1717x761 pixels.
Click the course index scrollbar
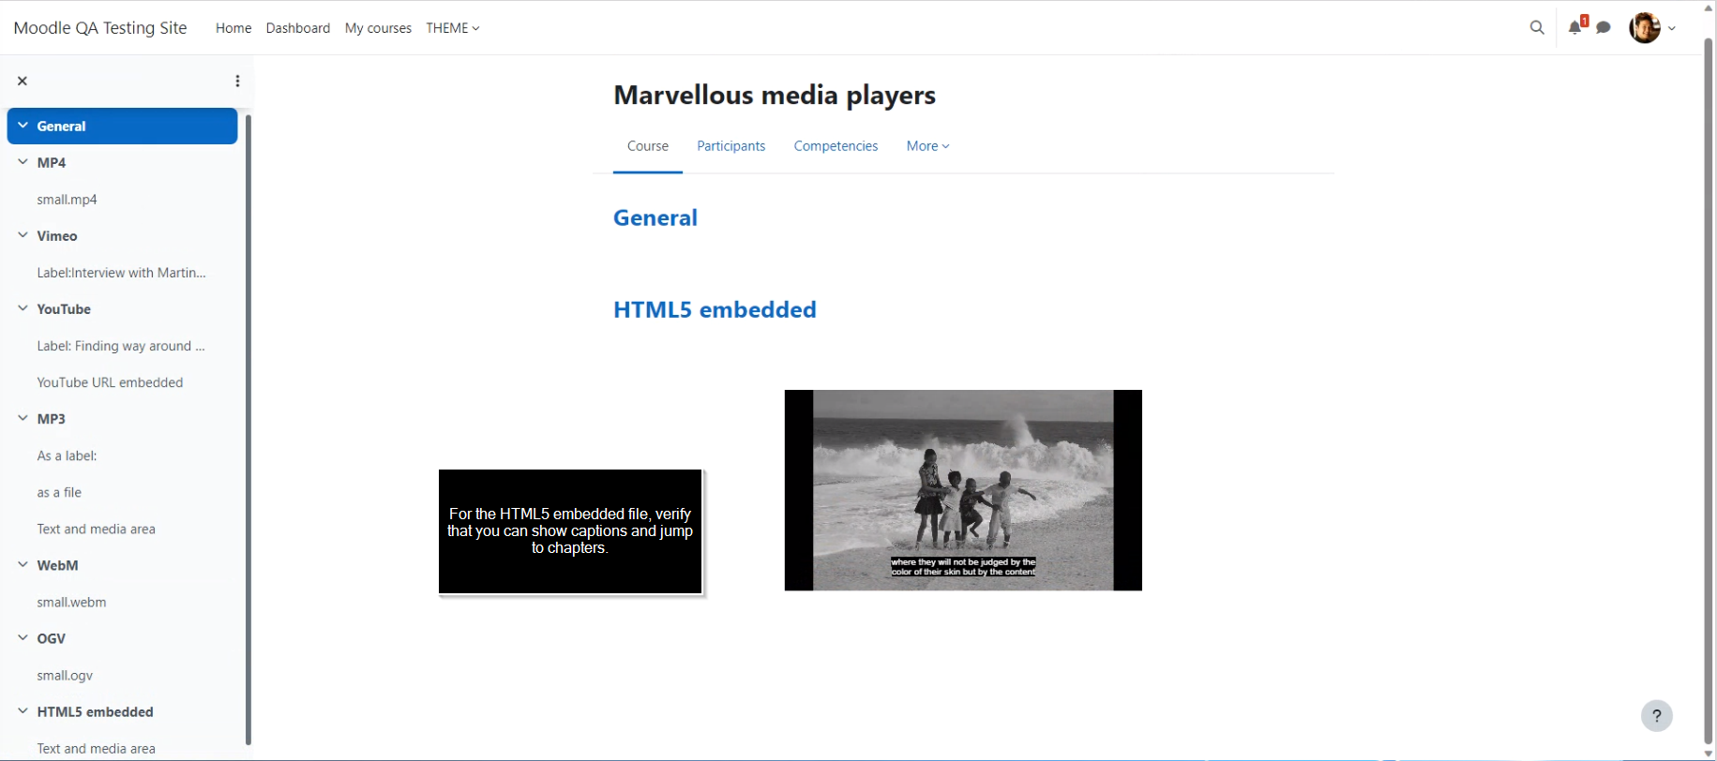(x=249, y=429)
